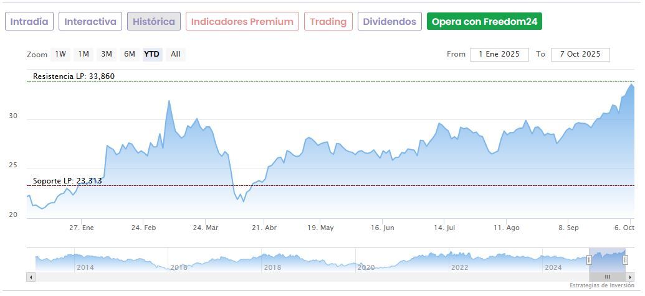
Task: Click the scrollbar left arrow button
Action: 31,277
